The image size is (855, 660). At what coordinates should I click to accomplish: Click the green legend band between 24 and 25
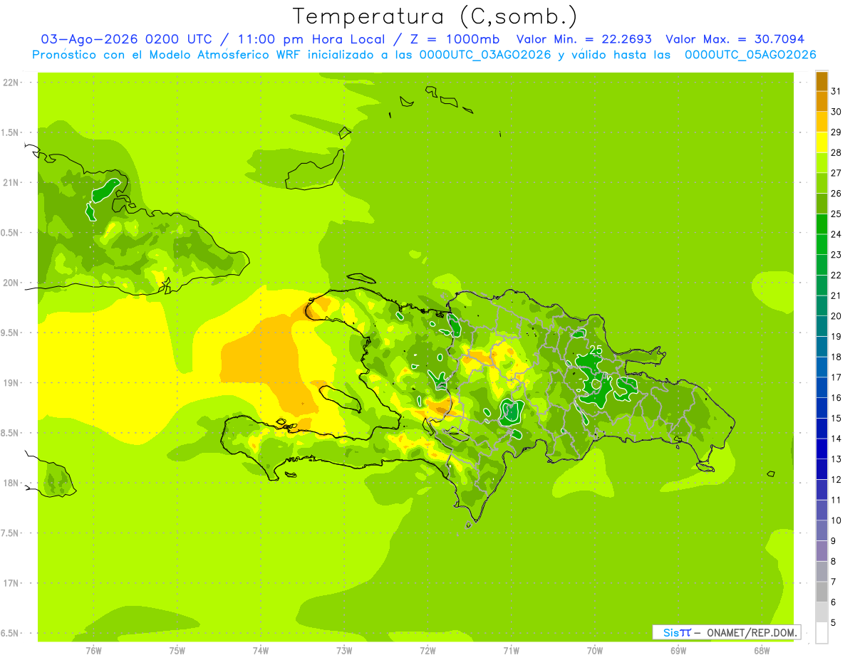(822, 224)
